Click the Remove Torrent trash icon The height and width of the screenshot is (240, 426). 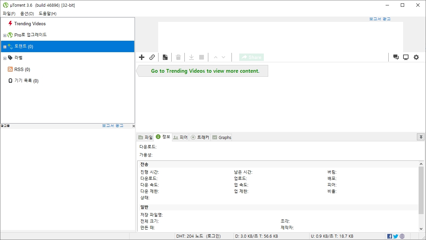coord(178,57)
